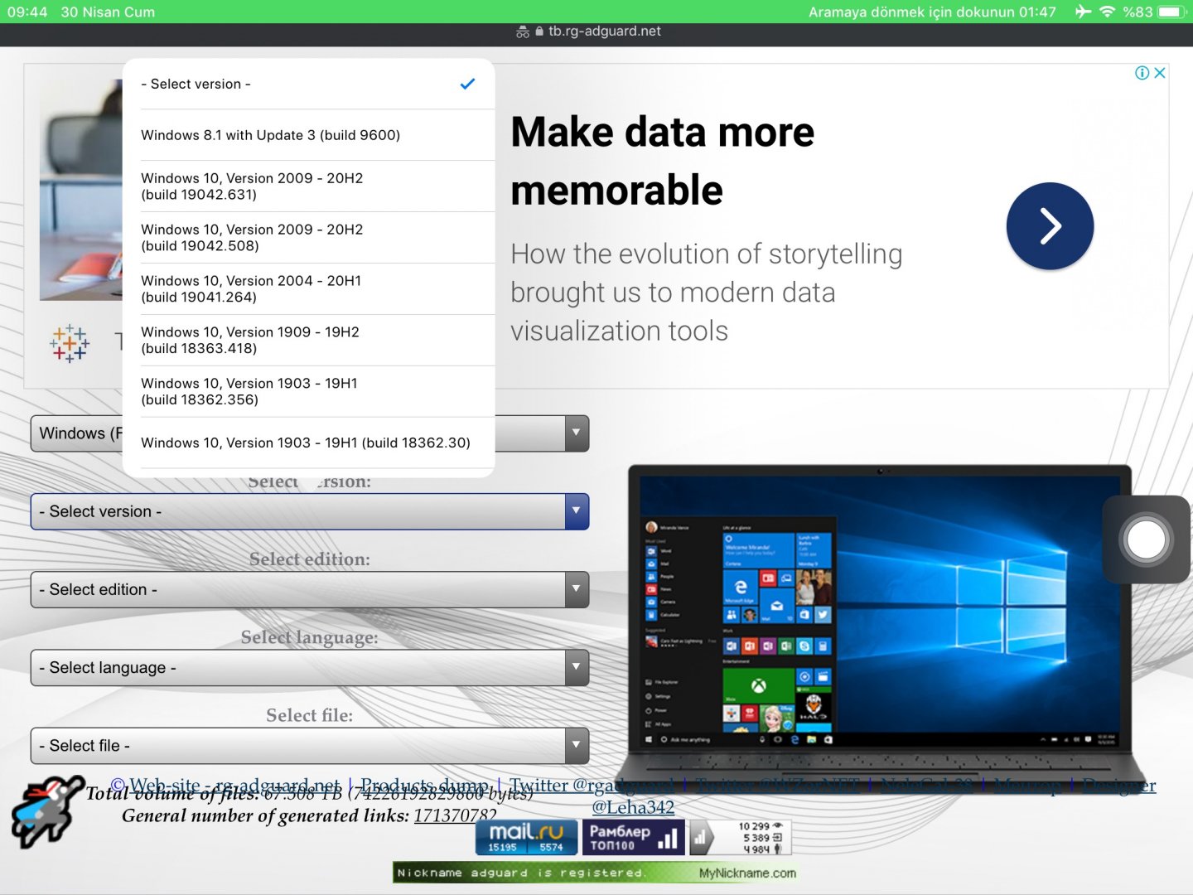Tap the Tableau logo in the ad

pos(70,343)
